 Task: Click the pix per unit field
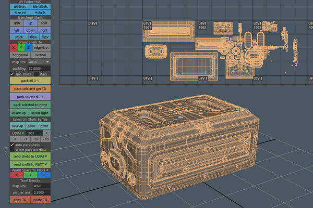[x=38, y=193]
